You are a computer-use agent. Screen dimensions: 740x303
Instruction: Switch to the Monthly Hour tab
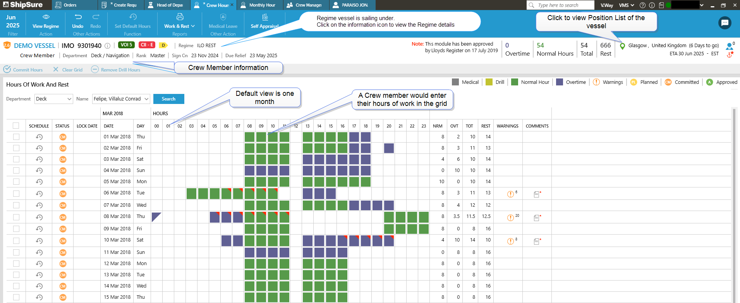click(x=262, y=5)
